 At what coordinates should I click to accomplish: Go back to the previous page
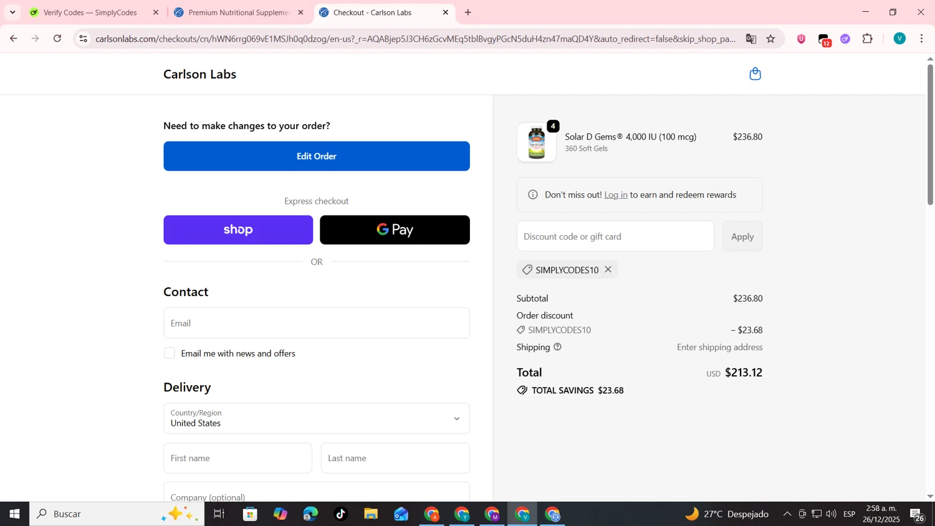click(x=13, y=39)
